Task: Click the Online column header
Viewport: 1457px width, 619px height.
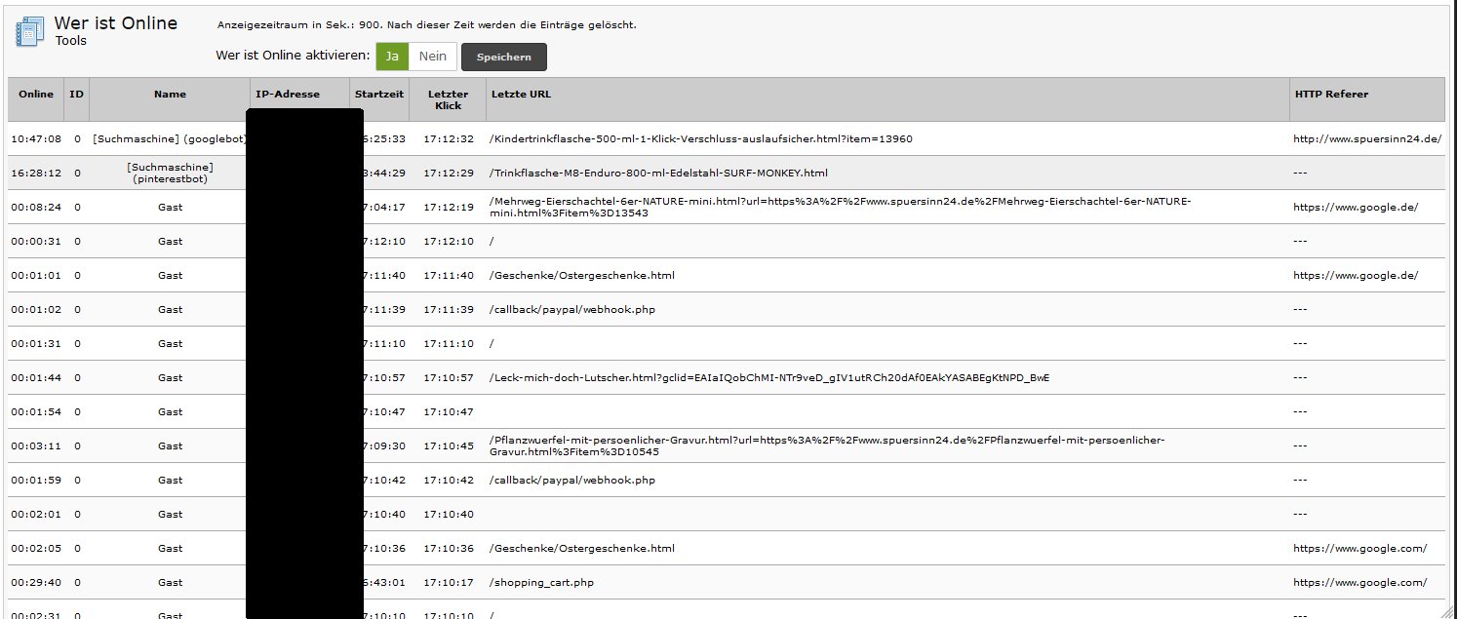Action: (x=36, y=95)
